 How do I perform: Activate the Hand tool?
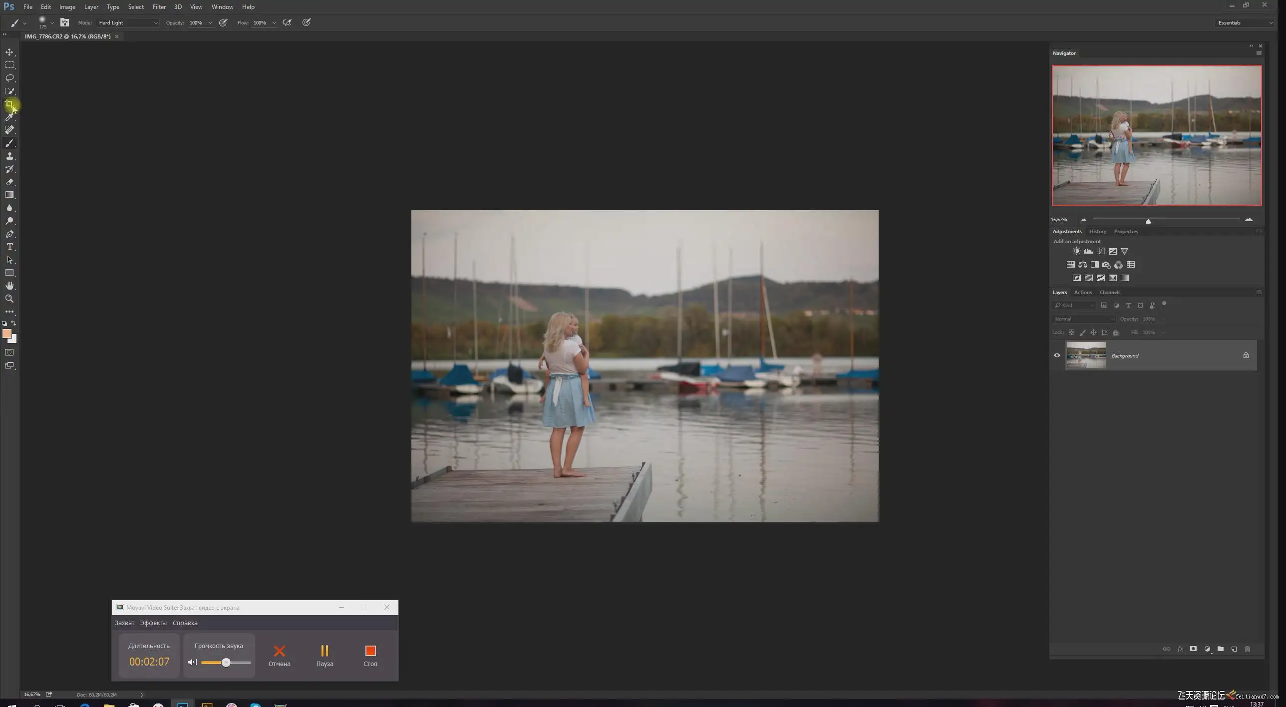[9, 286]
